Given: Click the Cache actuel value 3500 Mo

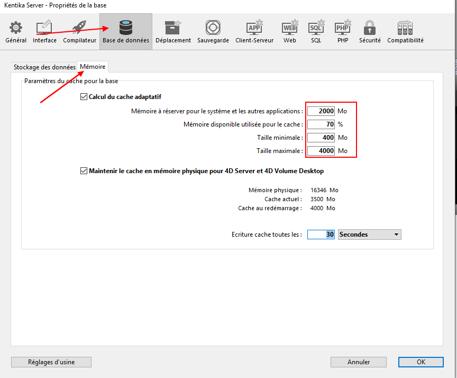Looking at the screenshot, I should [323, 199].
